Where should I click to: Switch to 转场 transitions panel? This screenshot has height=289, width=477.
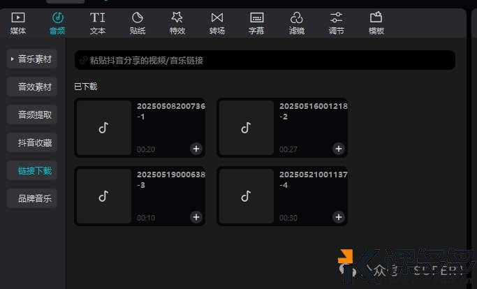[x=217, y=22]
